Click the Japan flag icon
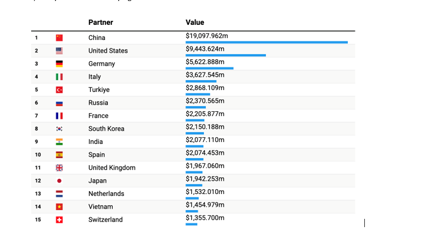Image resolution: width=438 pixels, height=231 pixels. coord(59,181)
